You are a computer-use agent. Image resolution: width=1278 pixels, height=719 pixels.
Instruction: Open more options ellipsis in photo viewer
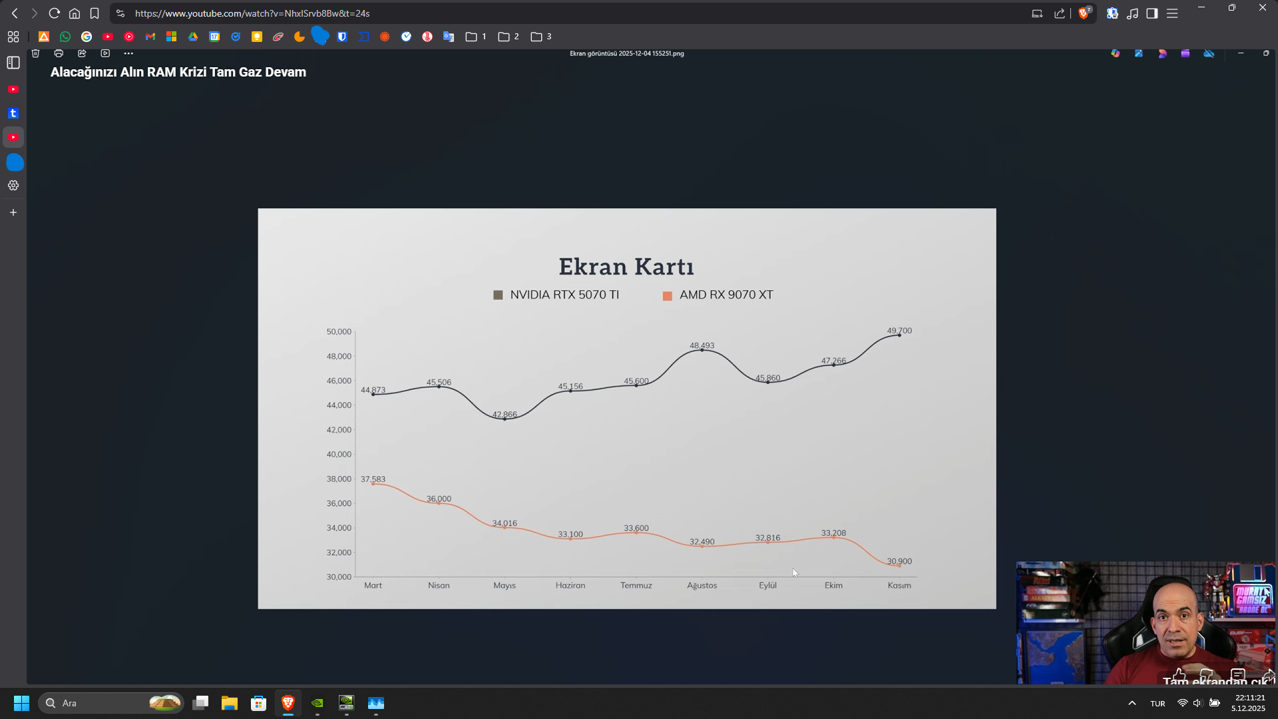[128, 53]
